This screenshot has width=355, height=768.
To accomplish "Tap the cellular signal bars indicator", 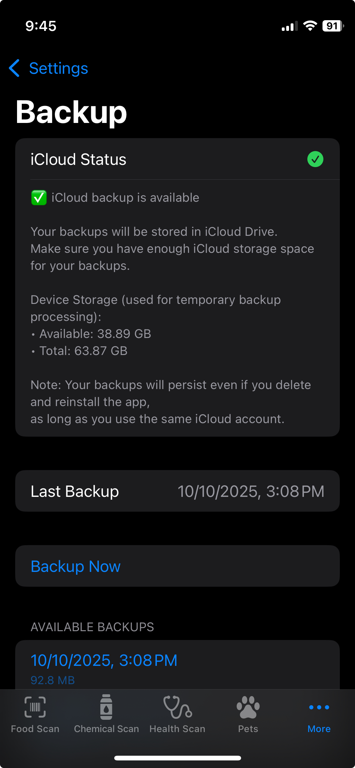I will 289,26.
